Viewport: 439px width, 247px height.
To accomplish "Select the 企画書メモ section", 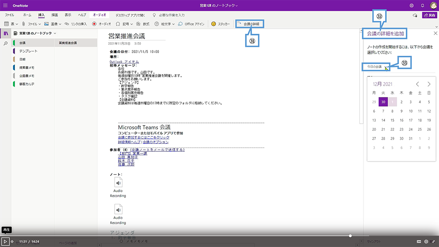I will click(33, 76).
